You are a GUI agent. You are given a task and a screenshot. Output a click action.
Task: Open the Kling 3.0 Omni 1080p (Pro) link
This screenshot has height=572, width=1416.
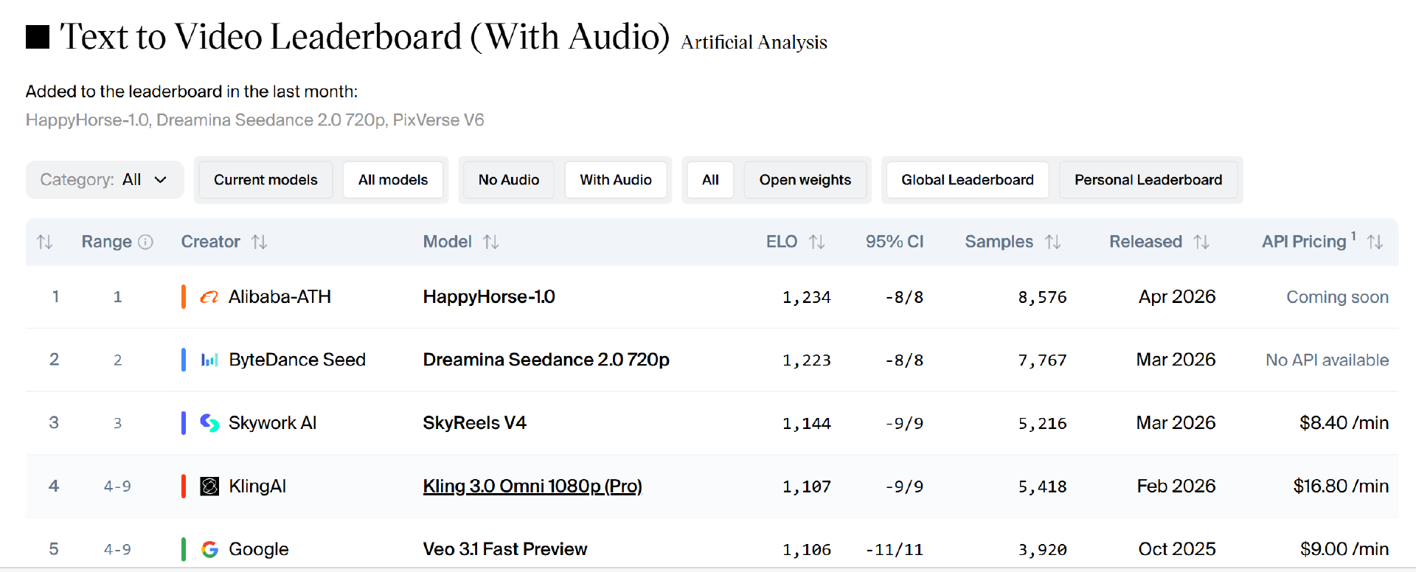click(x=532, y=486)
